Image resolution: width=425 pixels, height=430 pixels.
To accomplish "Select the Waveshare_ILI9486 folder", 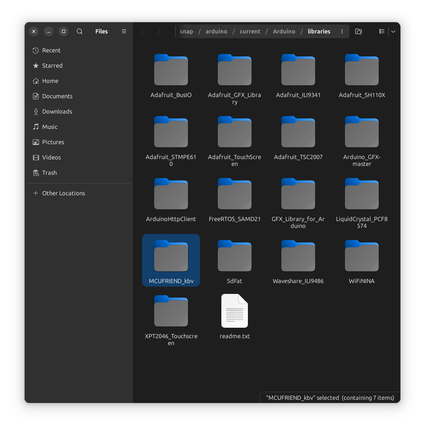I will coord(298,262).
